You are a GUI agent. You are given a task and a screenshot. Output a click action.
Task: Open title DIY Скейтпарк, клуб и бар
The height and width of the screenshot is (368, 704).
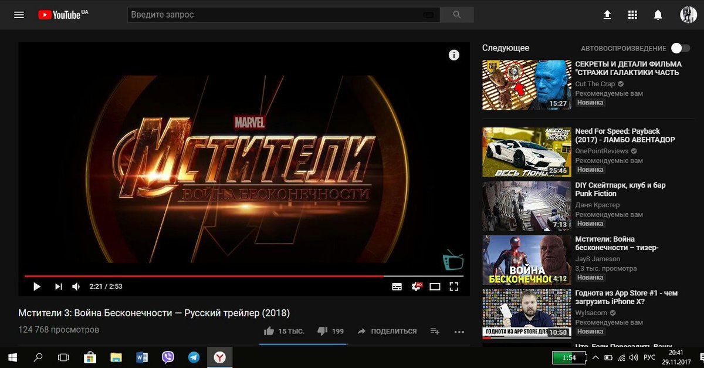click(x=620, y=189)
